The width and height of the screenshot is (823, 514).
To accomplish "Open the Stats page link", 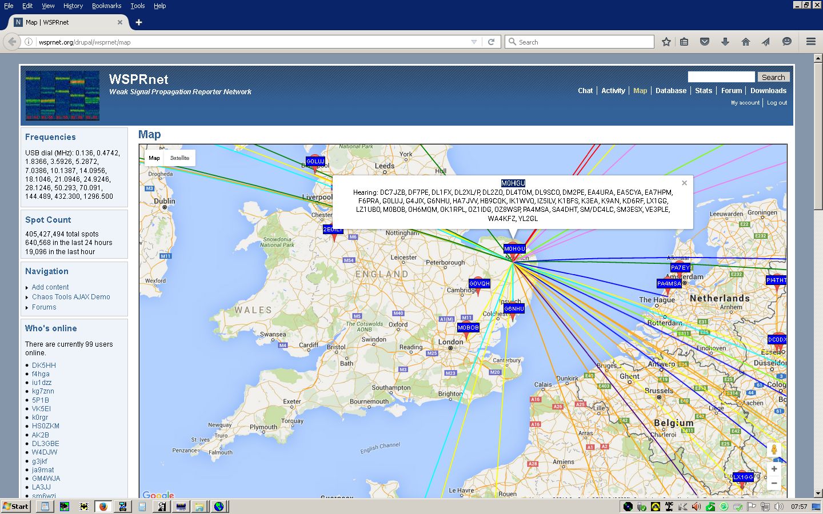I will click(704, 91).
